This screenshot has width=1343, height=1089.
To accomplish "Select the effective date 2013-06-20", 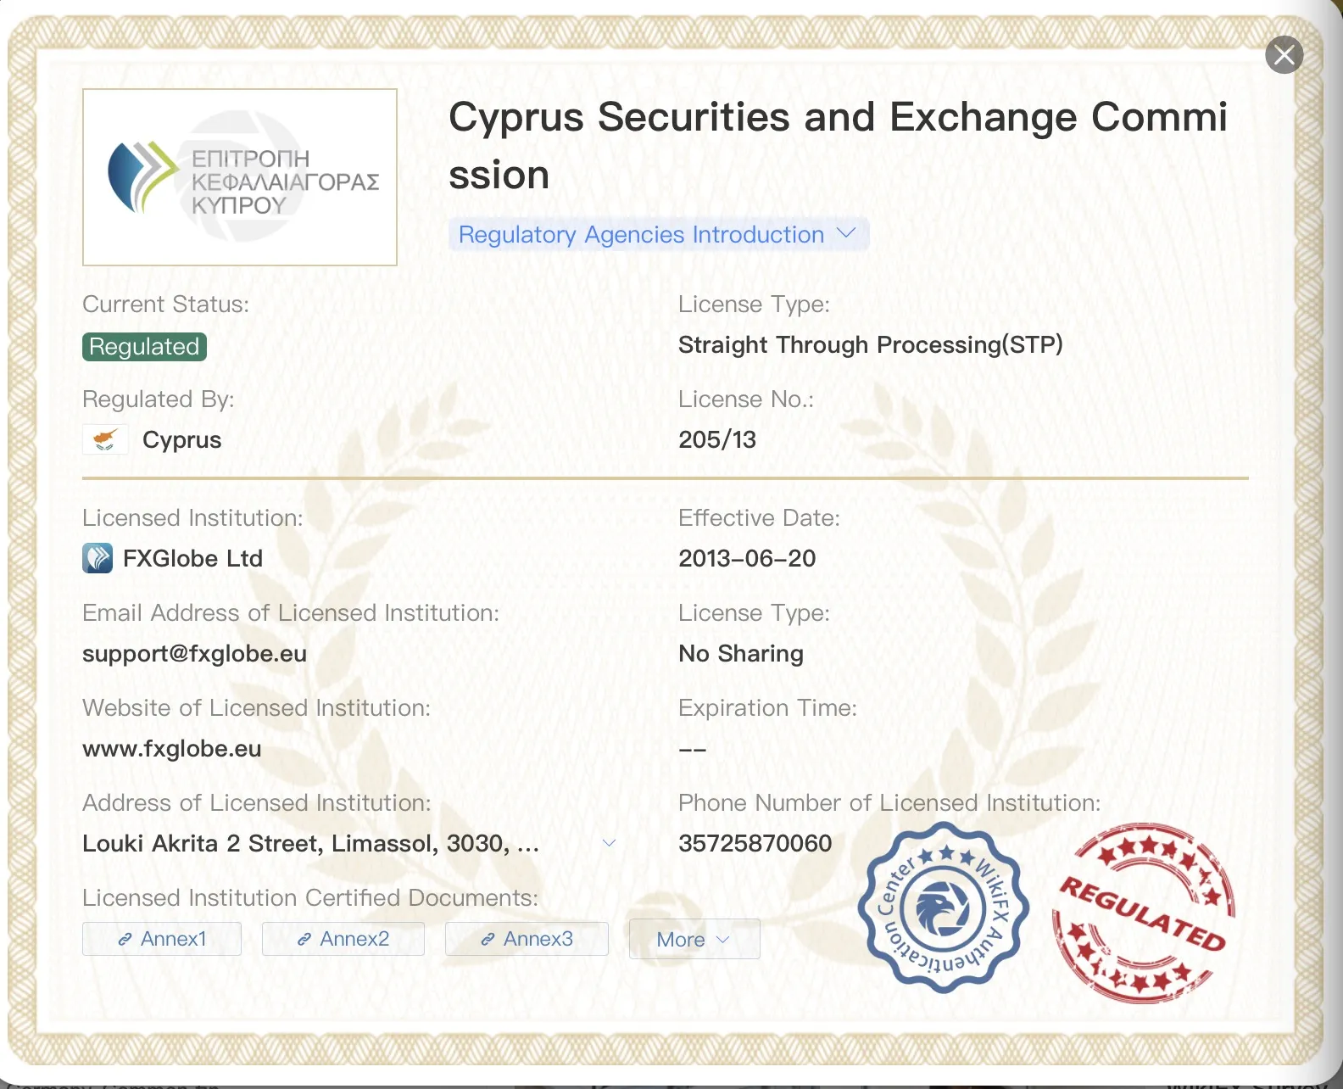I will coord(747,558).
